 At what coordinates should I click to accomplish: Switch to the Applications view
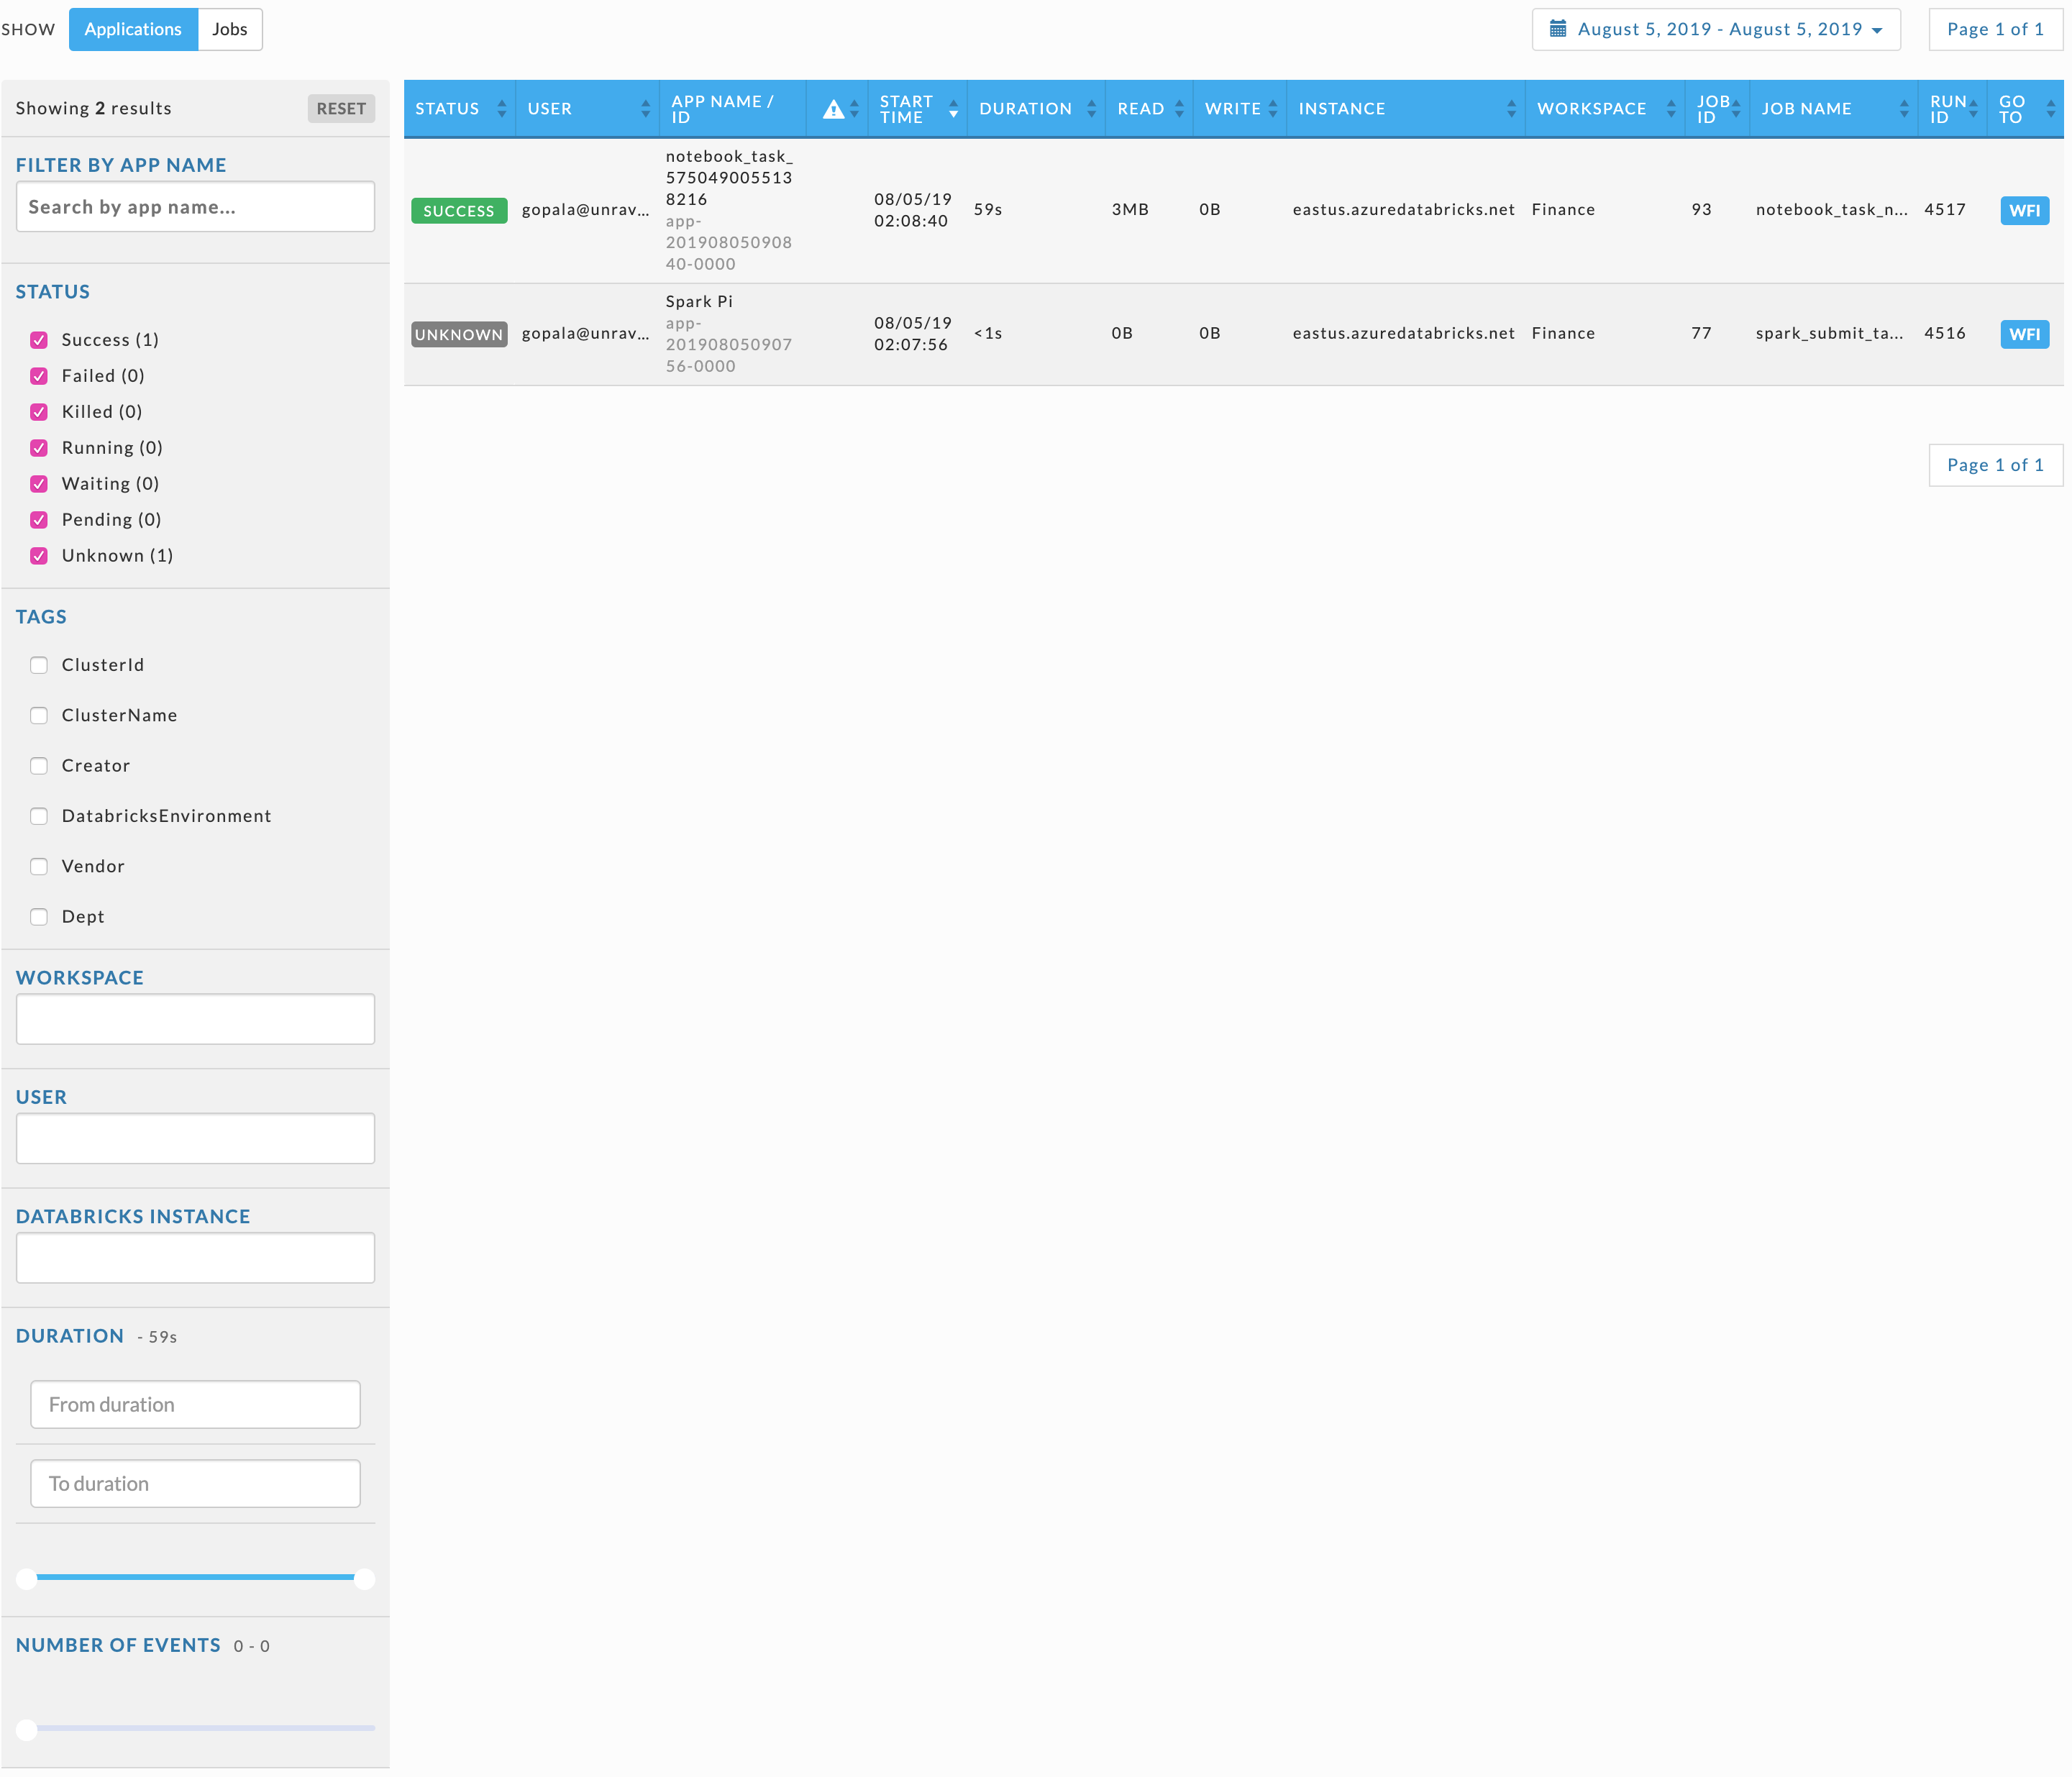[133, 29]
